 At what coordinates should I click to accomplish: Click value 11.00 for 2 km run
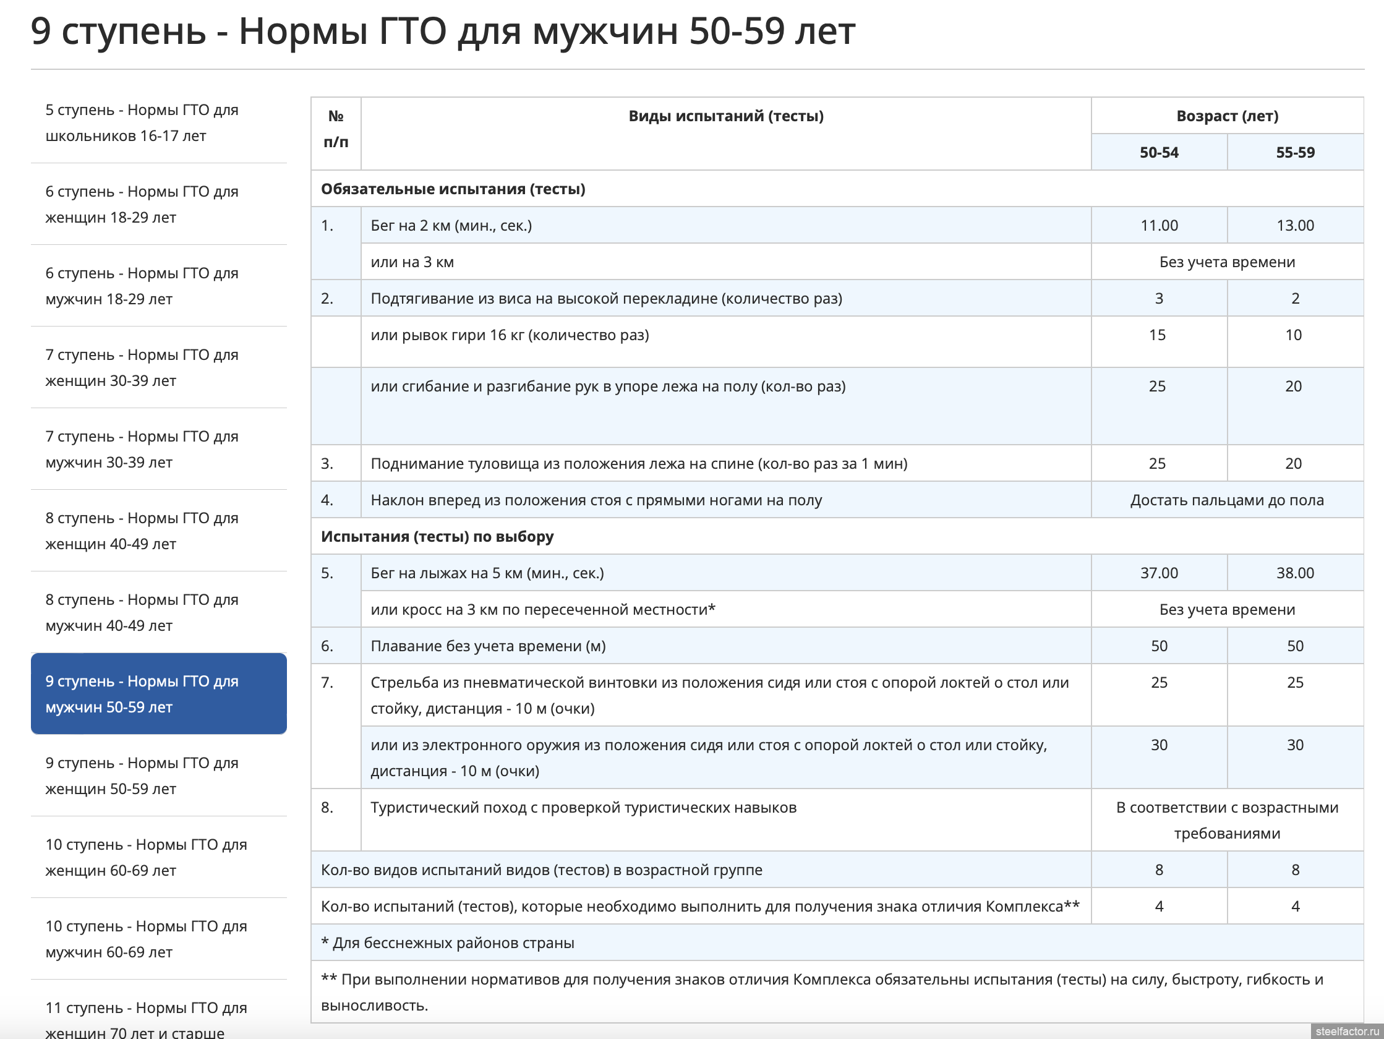(x=1159, y=225)
